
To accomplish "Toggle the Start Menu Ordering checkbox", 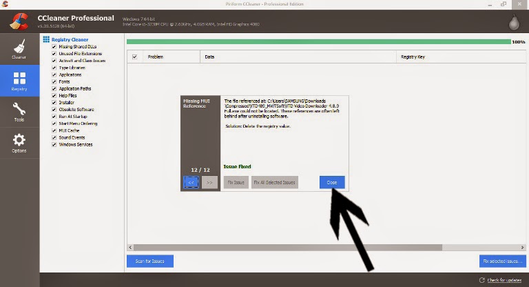I will (54, 123).
